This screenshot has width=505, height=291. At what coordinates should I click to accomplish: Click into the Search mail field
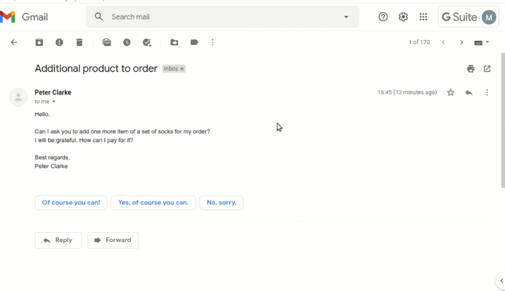[223, 16]
